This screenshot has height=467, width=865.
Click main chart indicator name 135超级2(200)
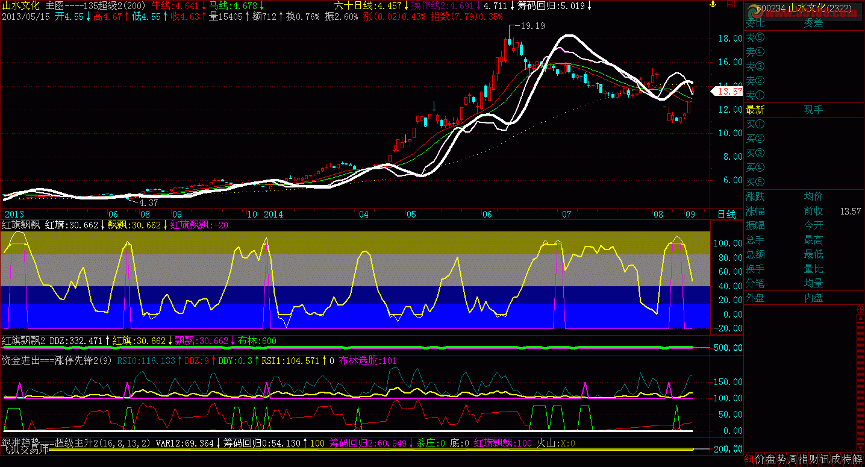click(x=114, y=5)
